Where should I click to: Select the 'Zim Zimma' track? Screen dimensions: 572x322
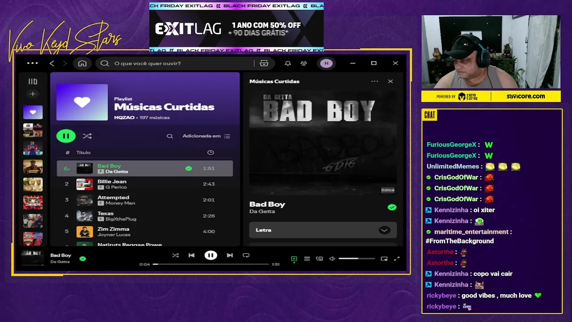(x=145, y=231)
